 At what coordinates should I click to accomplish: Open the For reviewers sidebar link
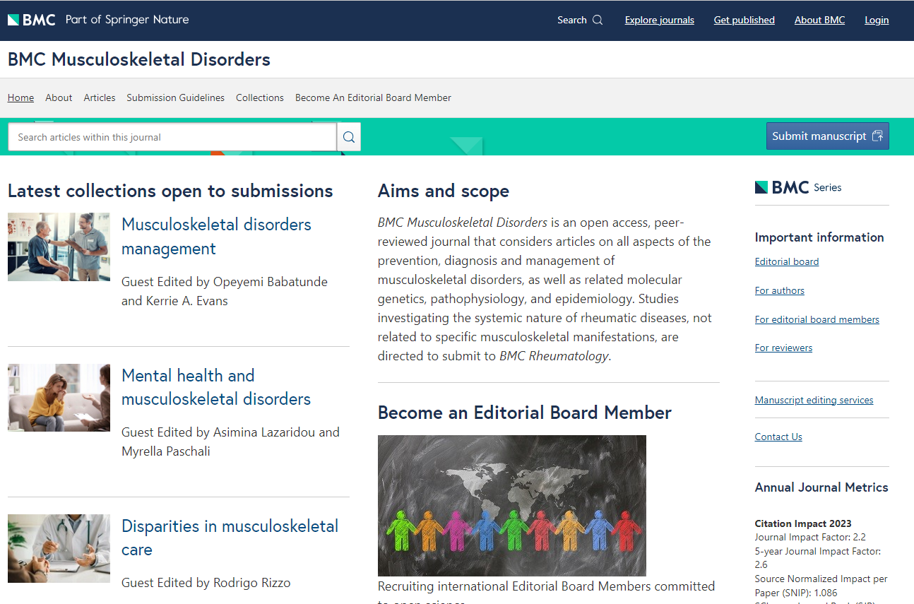pyautogui.click(x=783, y=348)
